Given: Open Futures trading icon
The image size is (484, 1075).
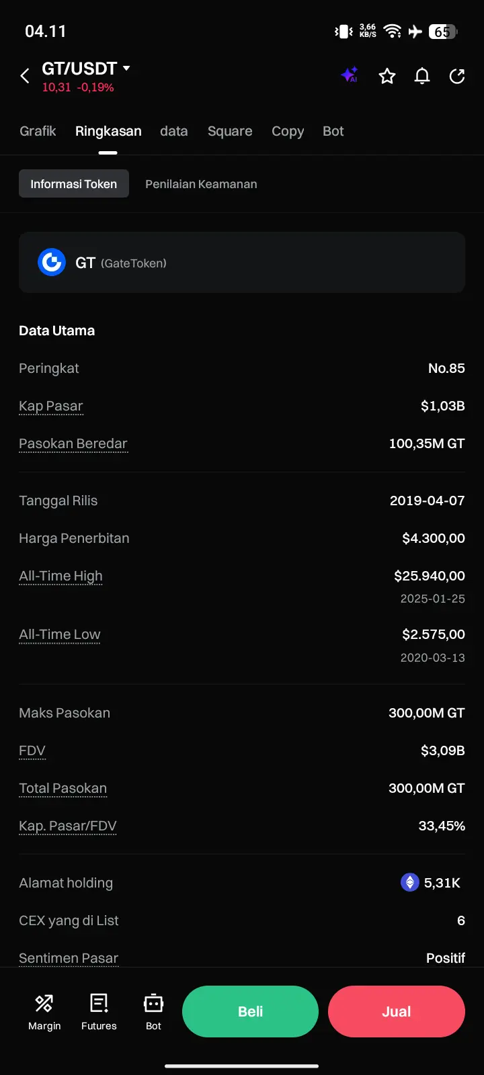Looking at the screenshot, I should pos(99,1011).
